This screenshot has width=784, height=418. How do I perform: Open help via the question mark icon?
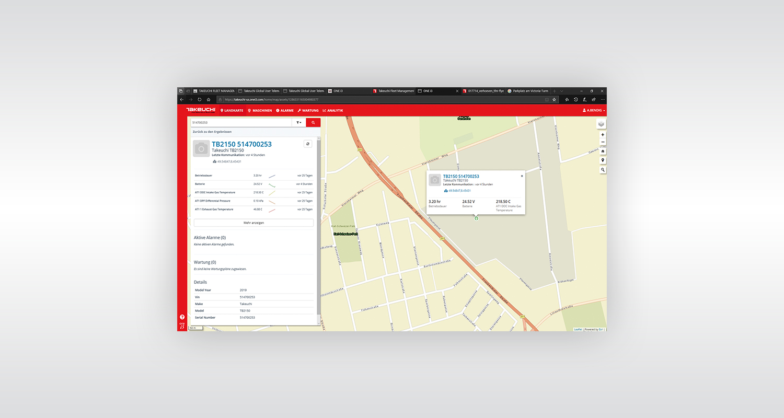coord(182,317)
